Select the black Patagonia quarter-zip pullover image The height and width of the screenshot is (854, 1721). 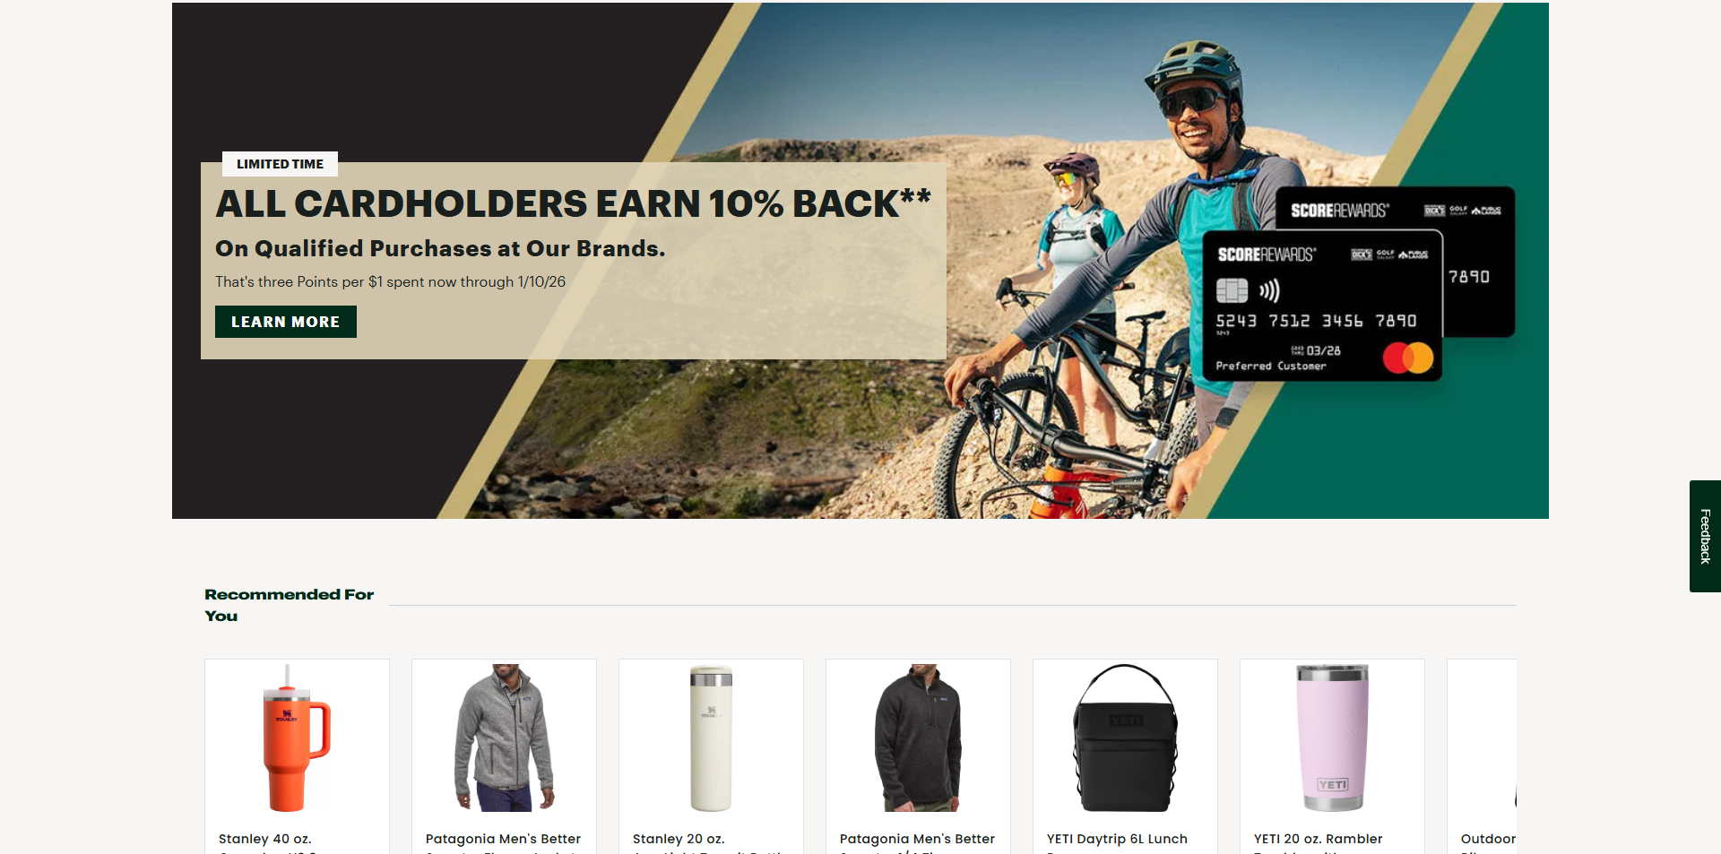coord(918,738)
